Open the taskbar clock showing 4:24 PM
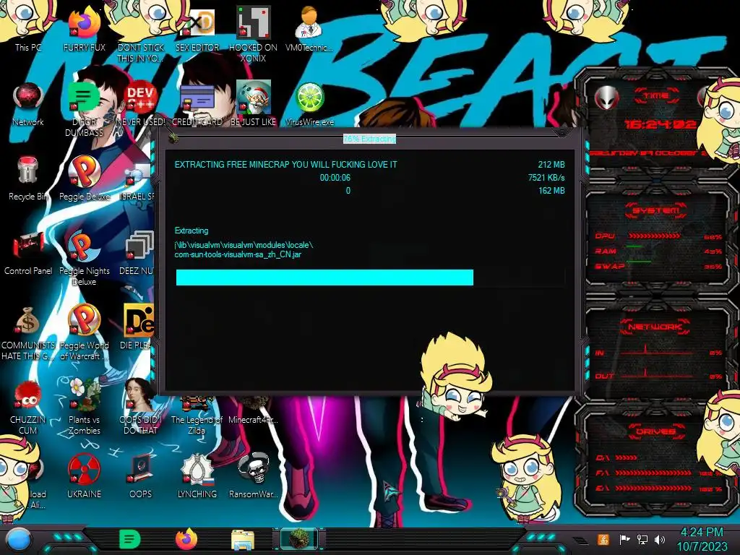This screenshot has height=555, width=740. (x=702, y=539)
